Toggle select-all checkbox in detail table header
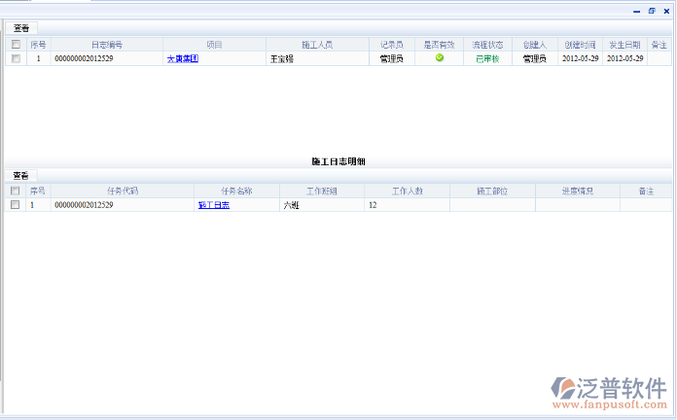The width and height of the screenshot is (677, 420). (15, 191)
